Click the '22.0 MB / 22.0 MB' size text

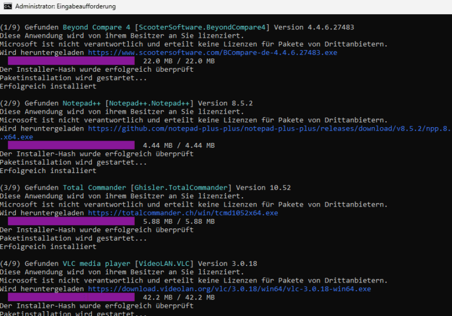pos(179,61)
